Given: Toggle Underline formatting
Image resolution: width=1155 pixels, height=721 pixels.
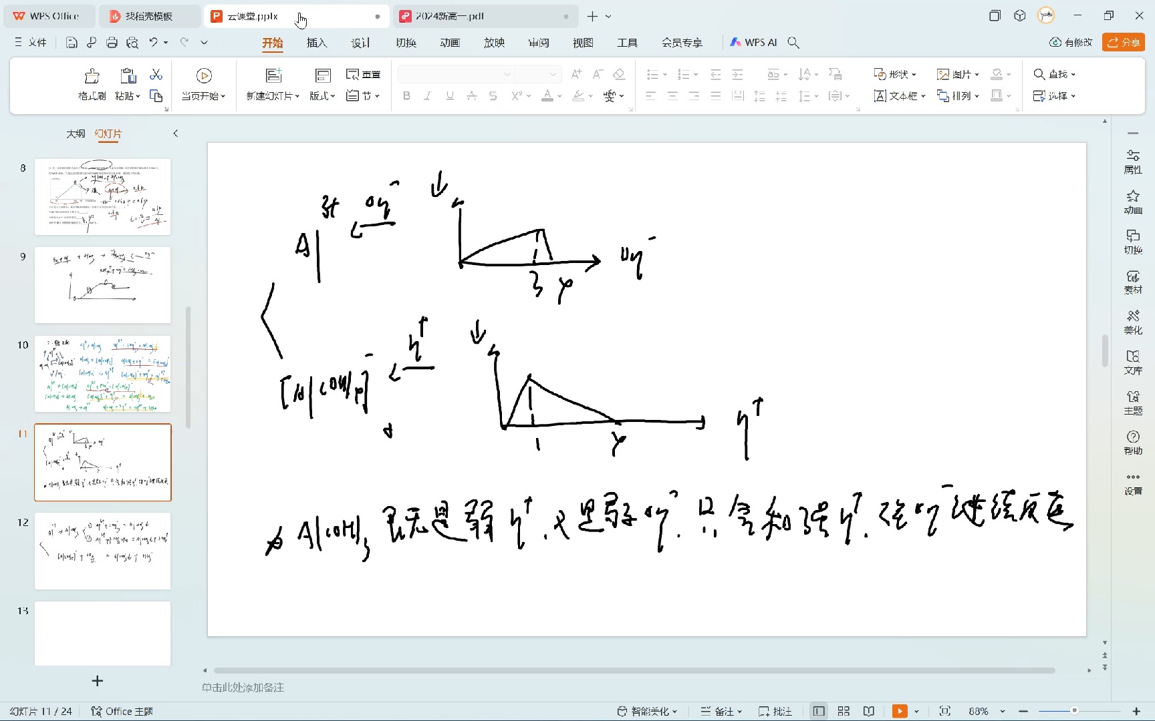Looking at the screenshot, I should point(450,95).
